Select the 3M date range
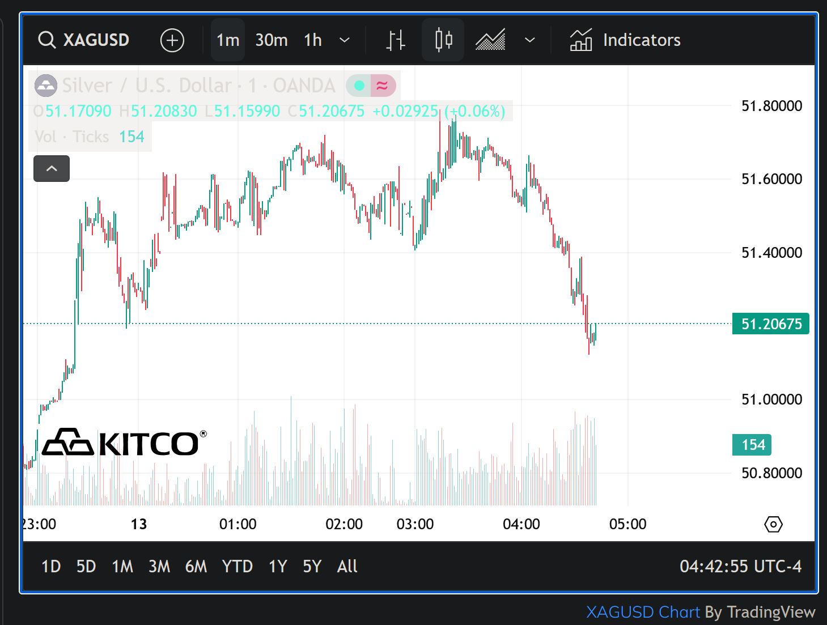This screenshot has width=827, height=625. tap(159, 566)
